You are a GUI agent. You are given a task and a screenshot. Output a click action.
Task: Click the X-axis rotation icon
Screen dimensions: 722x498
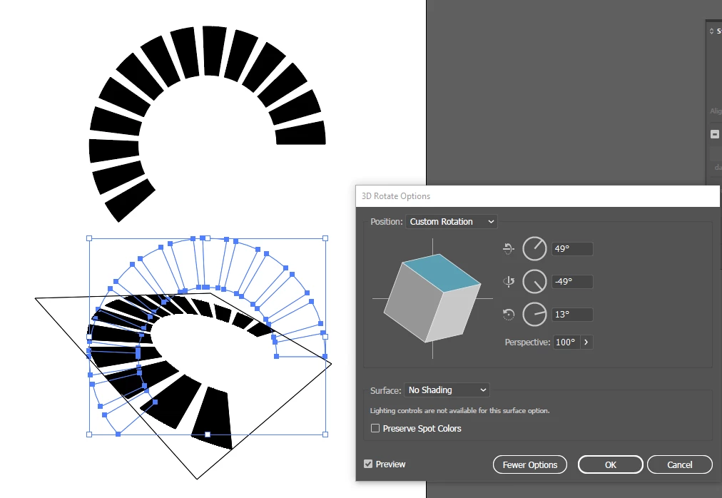click(x=509, y=249)
